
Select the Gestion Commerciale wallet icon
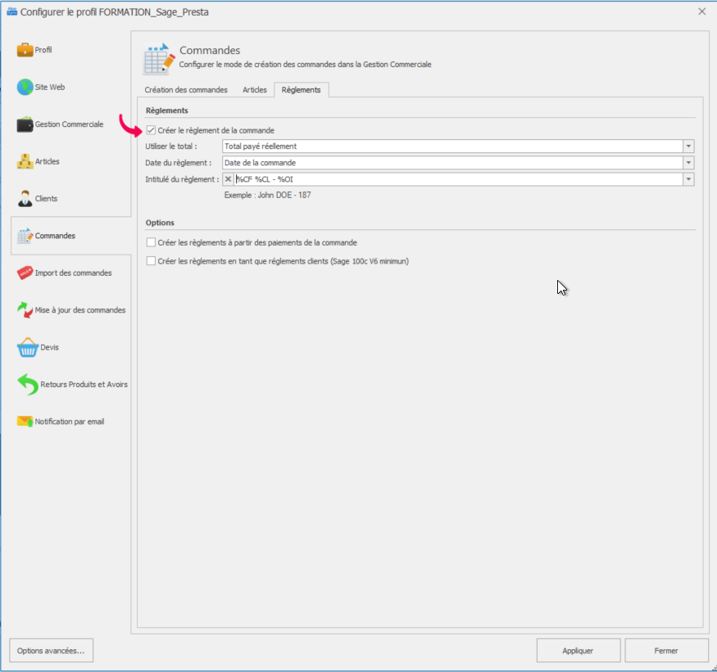coord(25,124)
